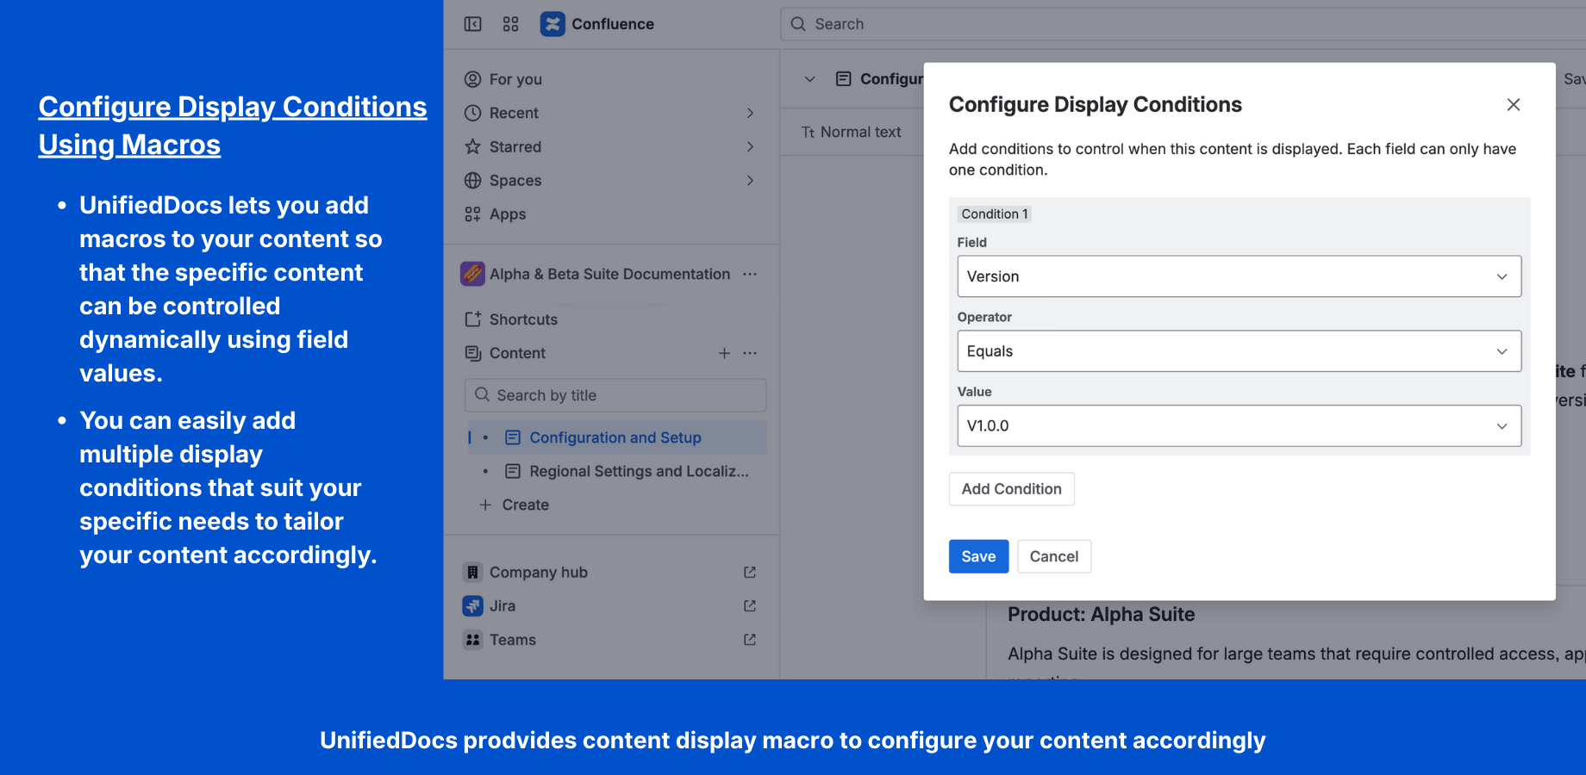Open Teams external link icon
Screen dimensions: 1586x775
750,640
